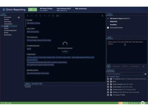
Task: Click the delete icon at toolbar right
Action: pos(102,16)
